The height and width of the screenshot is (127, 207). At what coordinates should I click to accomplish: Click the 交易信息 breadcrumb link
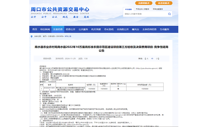pyautogui.click(x=50, y=36)
